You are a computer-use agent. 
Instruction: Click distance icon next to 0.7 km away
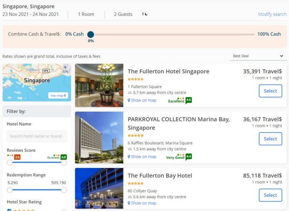coord(130,93)
